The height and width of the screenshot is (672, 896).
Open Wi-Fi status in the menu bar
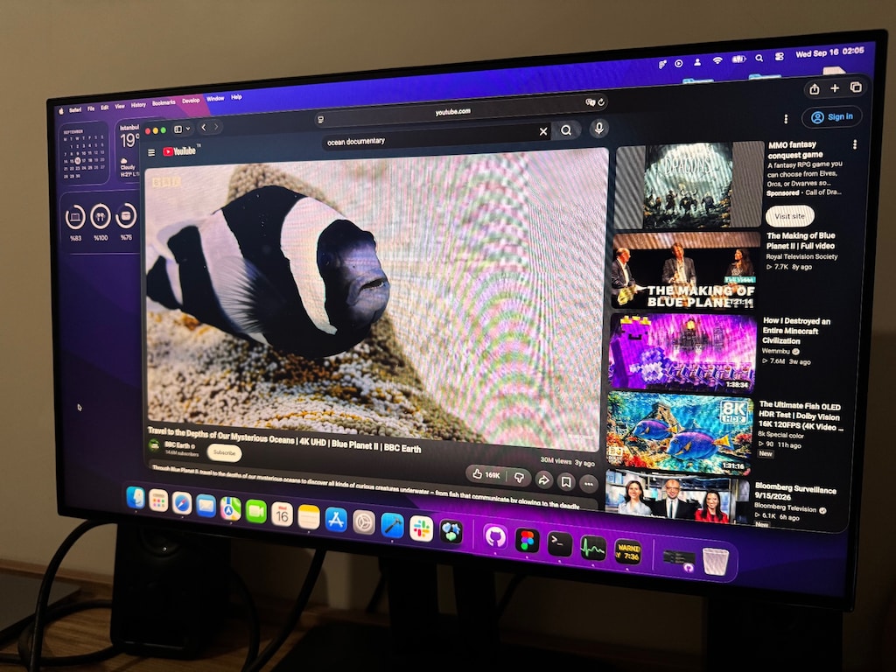click(x=717, y=60)
